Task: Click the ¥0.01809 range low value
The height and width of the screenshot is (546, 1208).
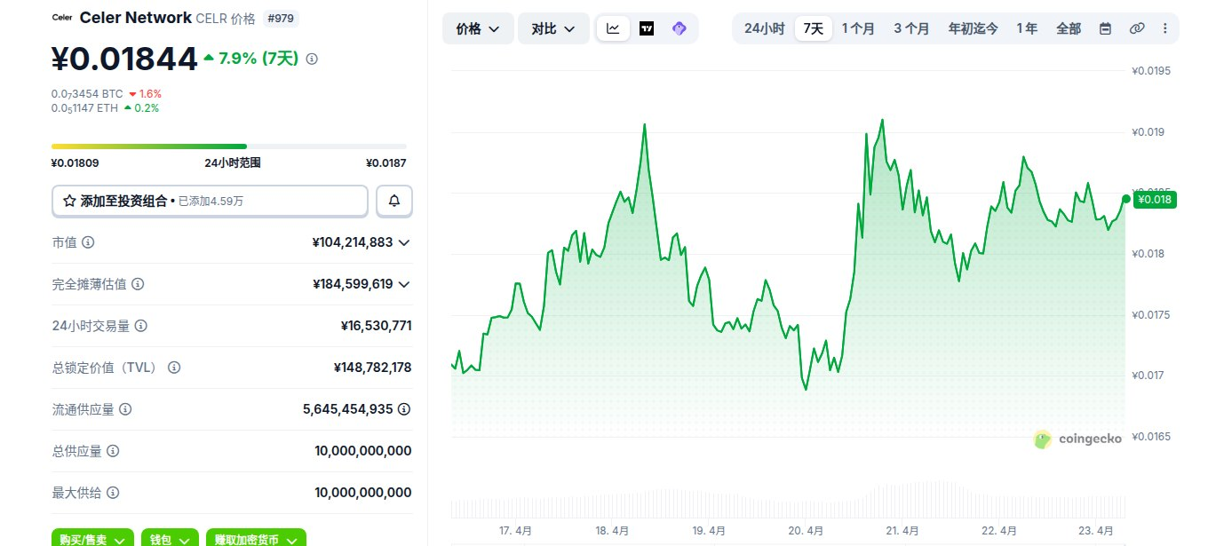Action: pyautogui.click(x=75, y=163)
